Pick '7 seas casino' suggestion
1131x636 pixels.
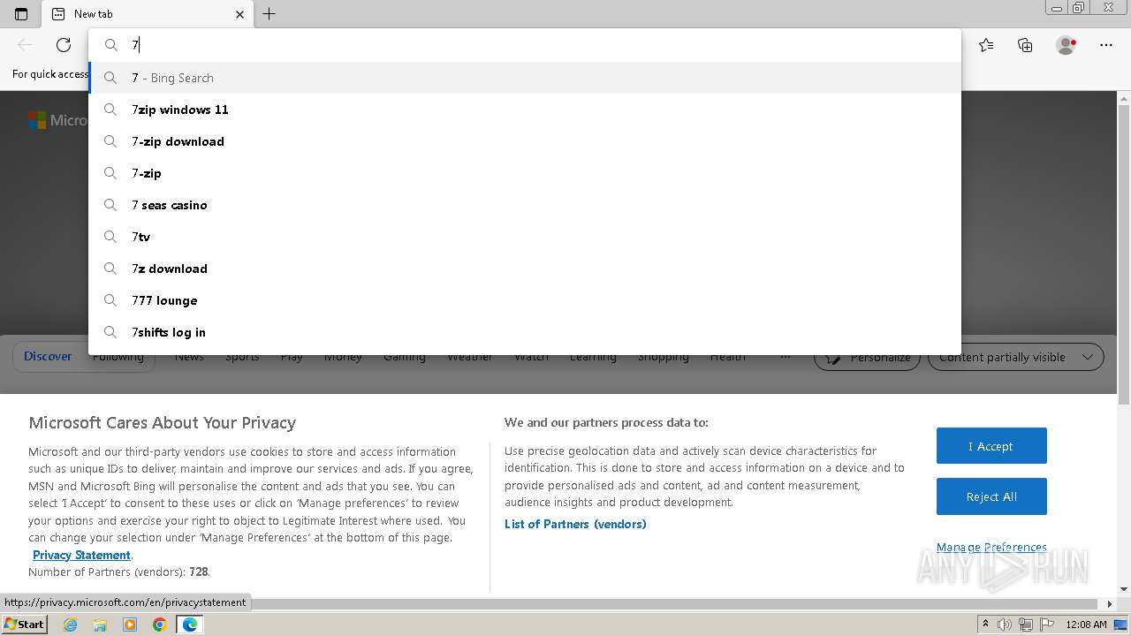click(x=525, y=205)
